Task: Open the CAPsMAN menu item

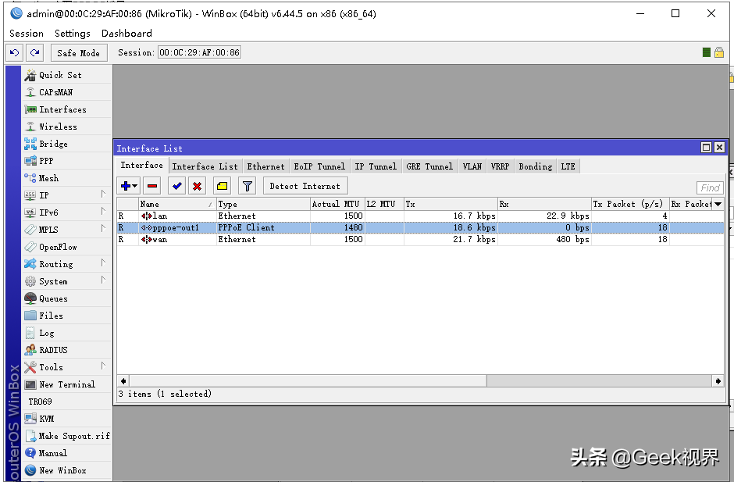Action: pyautogui.click(x=67, y=92)
